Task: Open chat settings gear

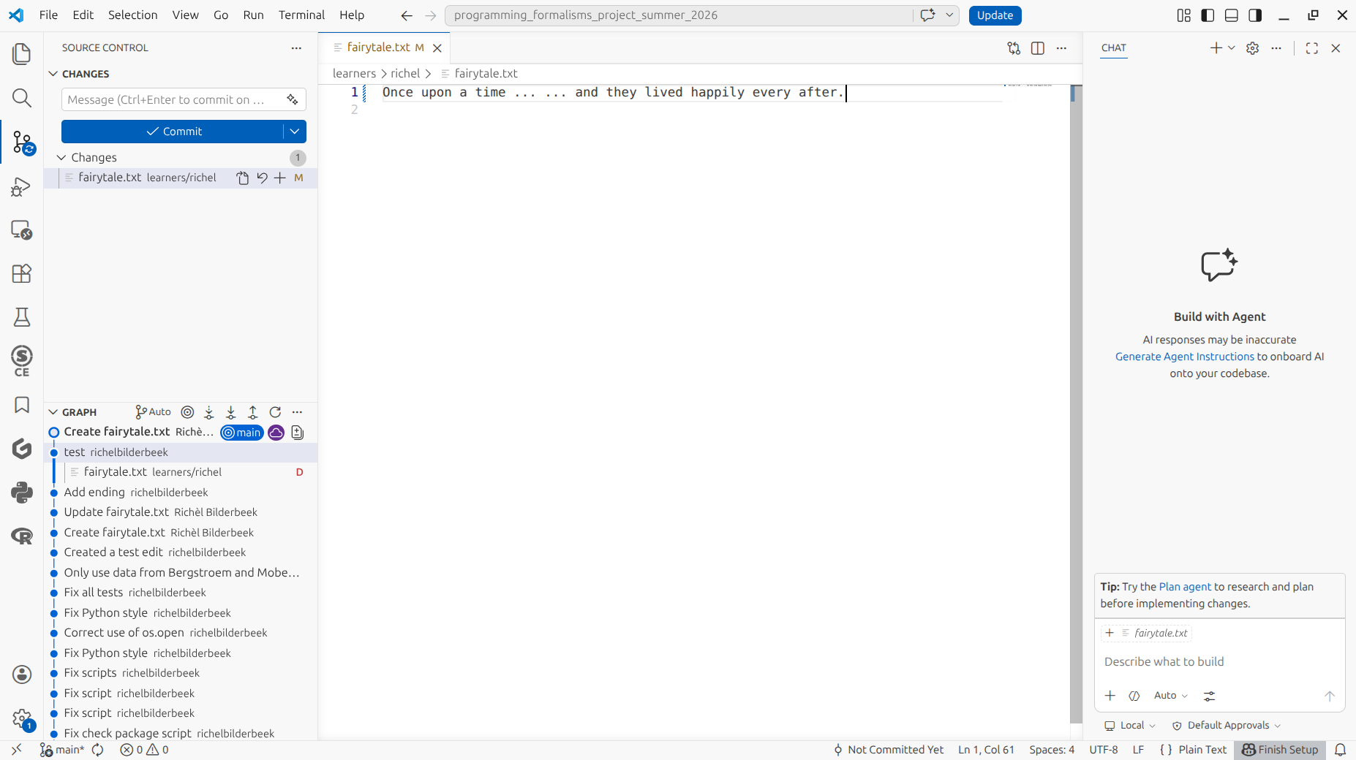Action: click(1253, 48)
